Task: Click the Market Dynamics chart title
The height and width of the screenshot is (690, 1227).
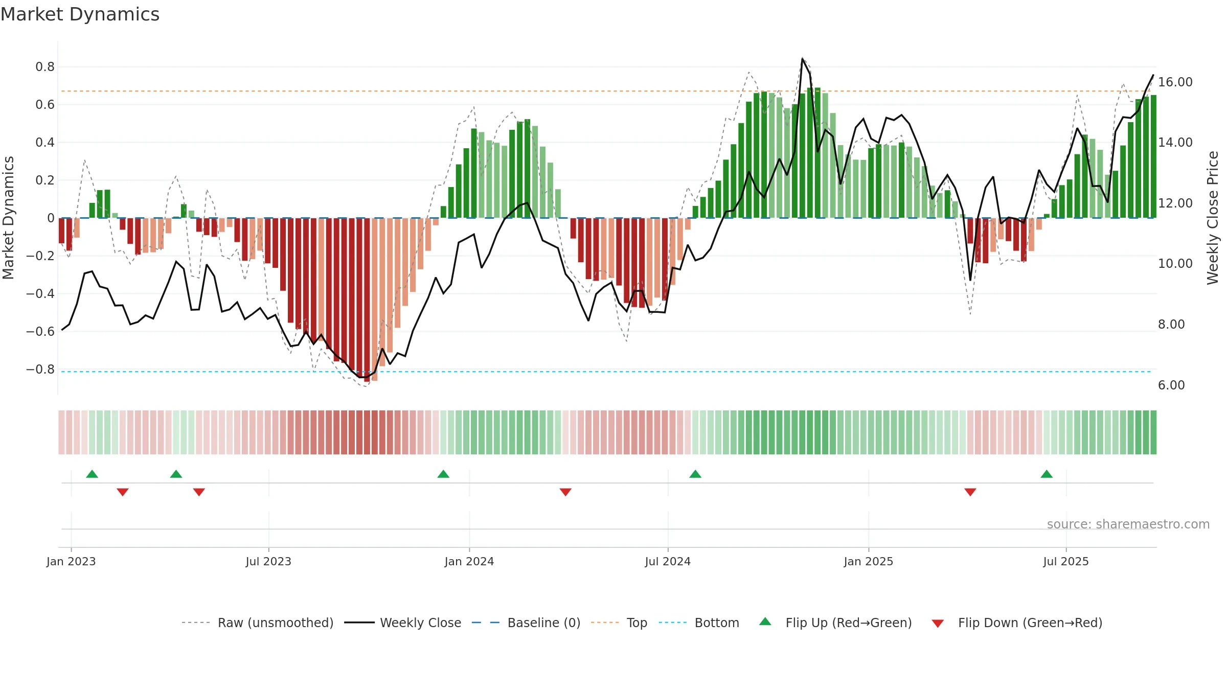Action: pos(80,14)
